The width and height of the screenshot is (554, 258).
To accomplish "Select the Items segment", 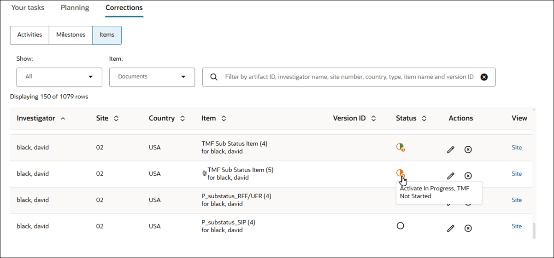I will pyautogui.click(x=107, y=35).
